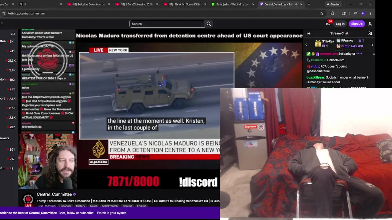Viewport: 392px width, 220px height.
Task: Click the Hasanabi tag
Action: [x=65, y=206]
